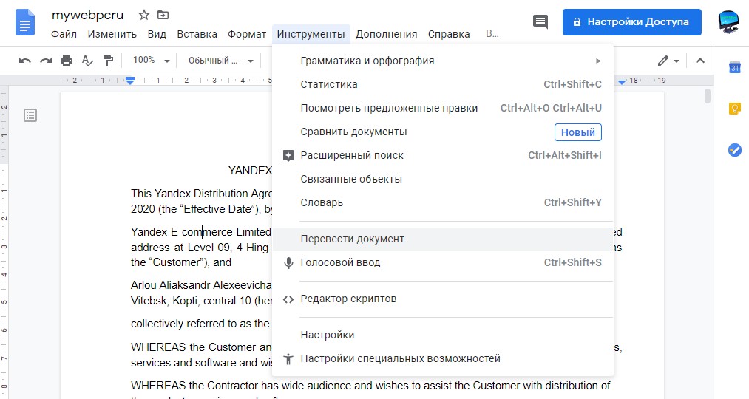749x399 pixels.
Task: Open Настройки from the Tools menu
Action: coord(442,335)
